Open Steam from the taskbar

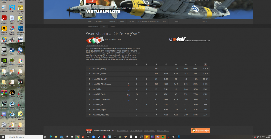99,137
